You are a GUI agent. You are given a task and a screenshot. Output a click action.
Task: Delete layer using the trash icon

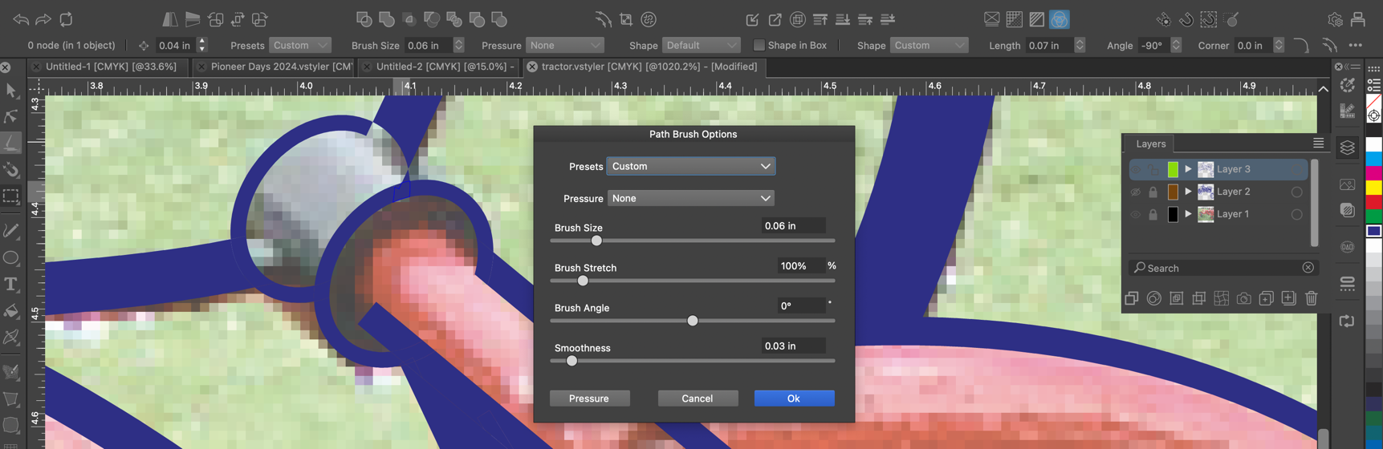[1311, 298]
